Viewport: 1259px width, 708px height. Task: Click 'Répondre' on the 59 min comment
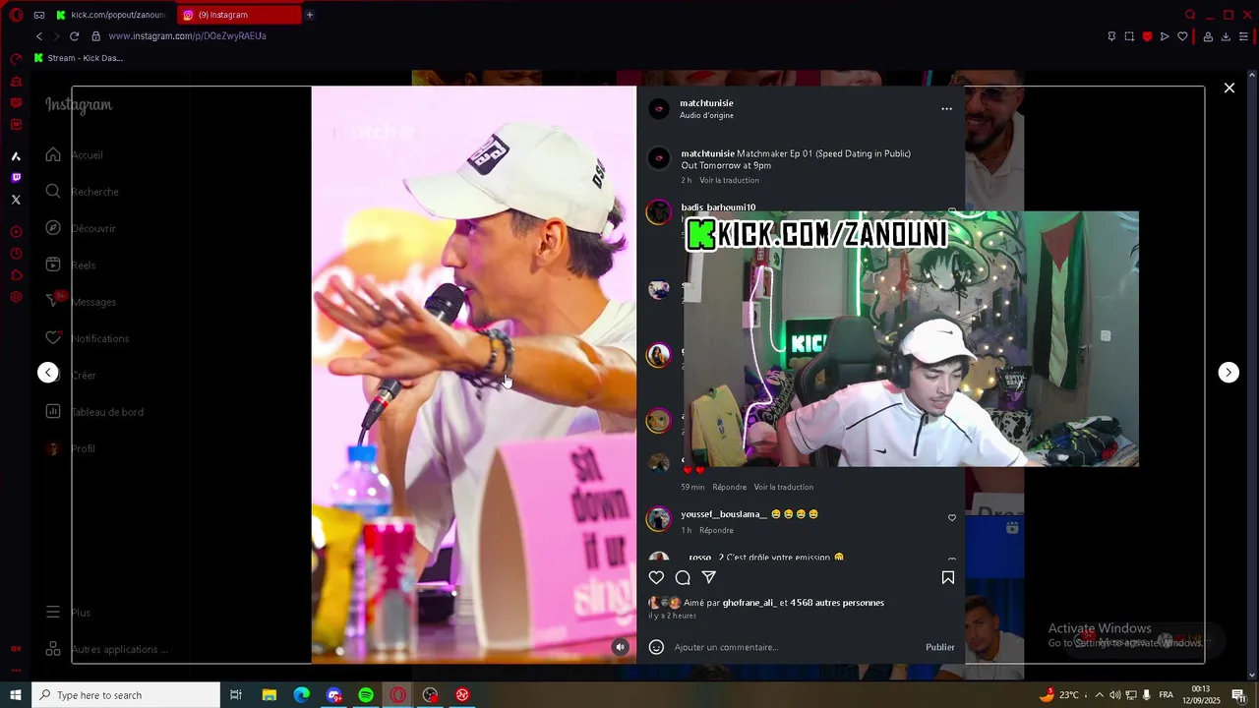pyautogui.click(x=729, y=488)
